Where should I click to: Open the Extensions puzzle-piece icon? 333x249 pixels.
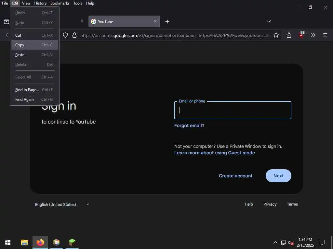289,35
